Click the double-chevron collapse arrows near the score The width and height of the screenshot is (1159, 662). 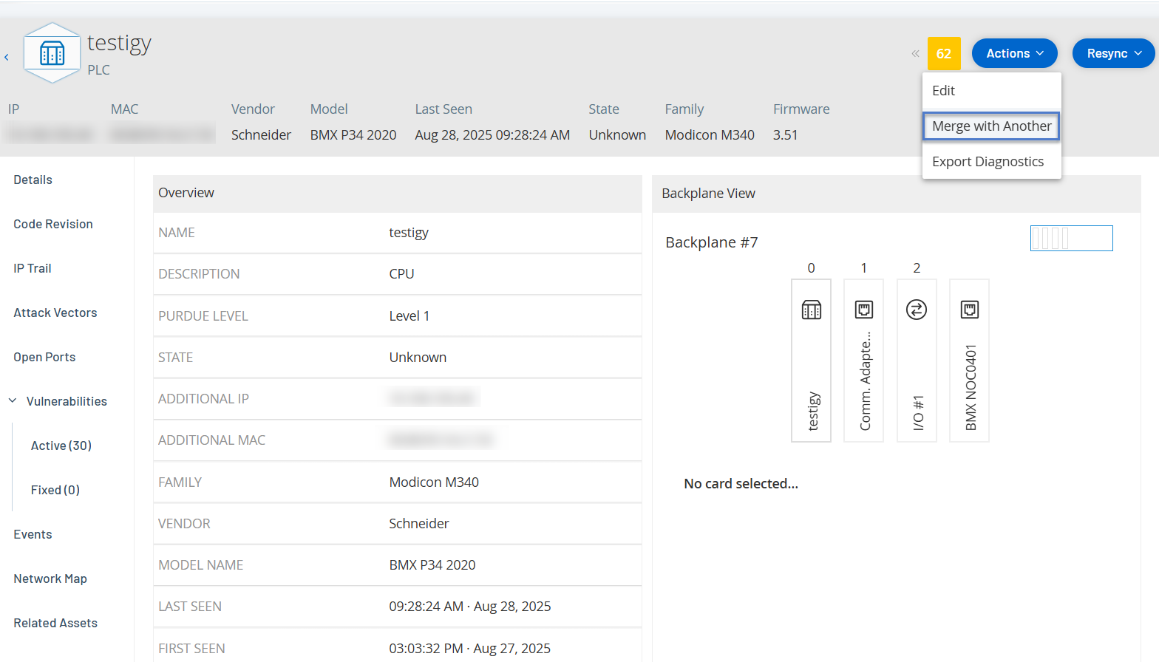tap(915, 53)
